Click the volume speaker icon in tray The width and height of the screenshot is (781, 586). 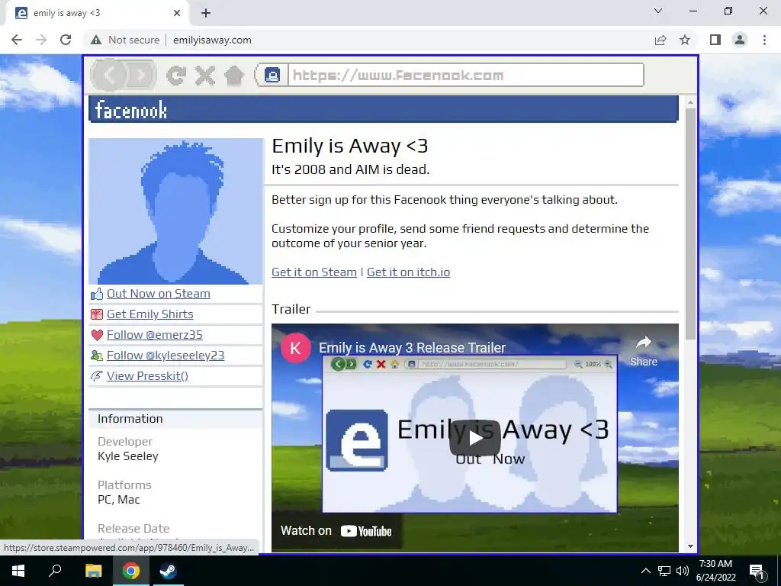[683, 571]
